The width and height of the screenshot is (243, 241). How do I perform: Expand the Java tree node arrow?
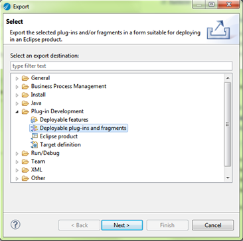coord(17,103)
